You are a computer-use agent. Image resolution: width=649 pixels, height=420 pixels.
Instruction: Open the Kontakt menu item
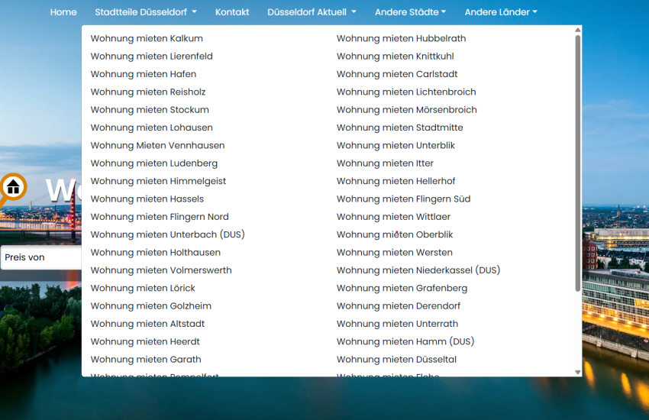click(x=232, y=12)
